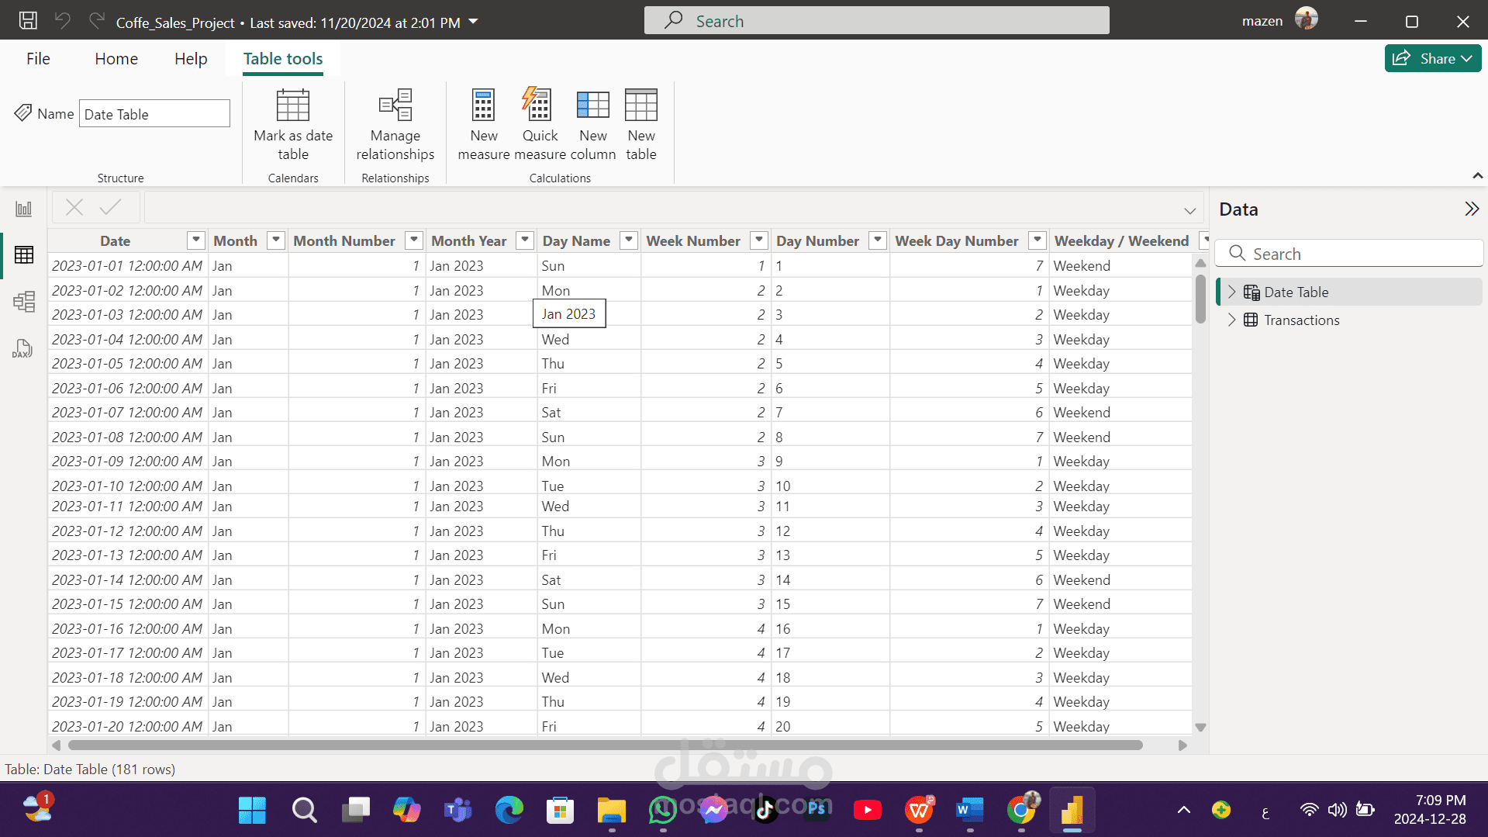Screen dimensions: 1488x837
Task: Open Microsoft Edge from taskbar
Action: click(x=509, y=811)
